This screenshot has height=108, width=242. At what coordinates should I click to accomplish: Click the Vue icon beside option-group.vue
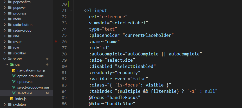pyautogui.click(x=14, y=76)
